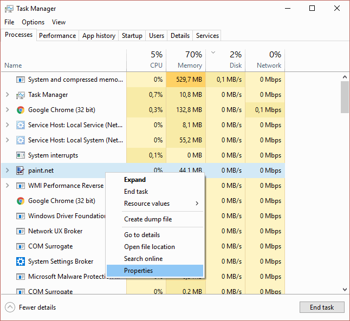This screenshot has height=321, width=350.
Task: Click the System and compressed memory process icon
Action: tap(21, 80)
